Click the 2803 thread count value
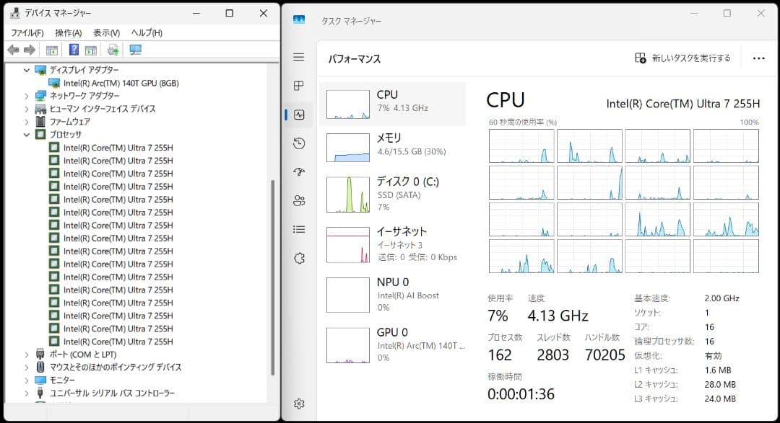780x423 pixels. pyautogui.click(x=552, y=355)
